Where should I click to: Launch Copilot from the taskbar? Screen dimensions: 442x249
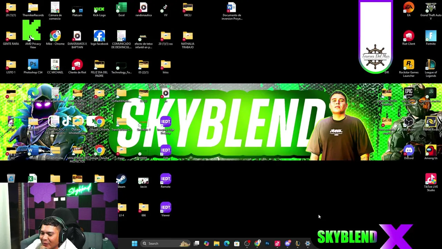tap(206, 243)
